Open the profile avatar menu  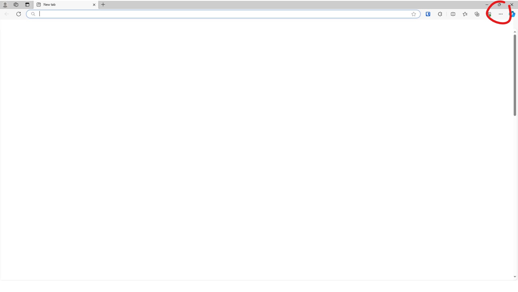click(5, 5)
